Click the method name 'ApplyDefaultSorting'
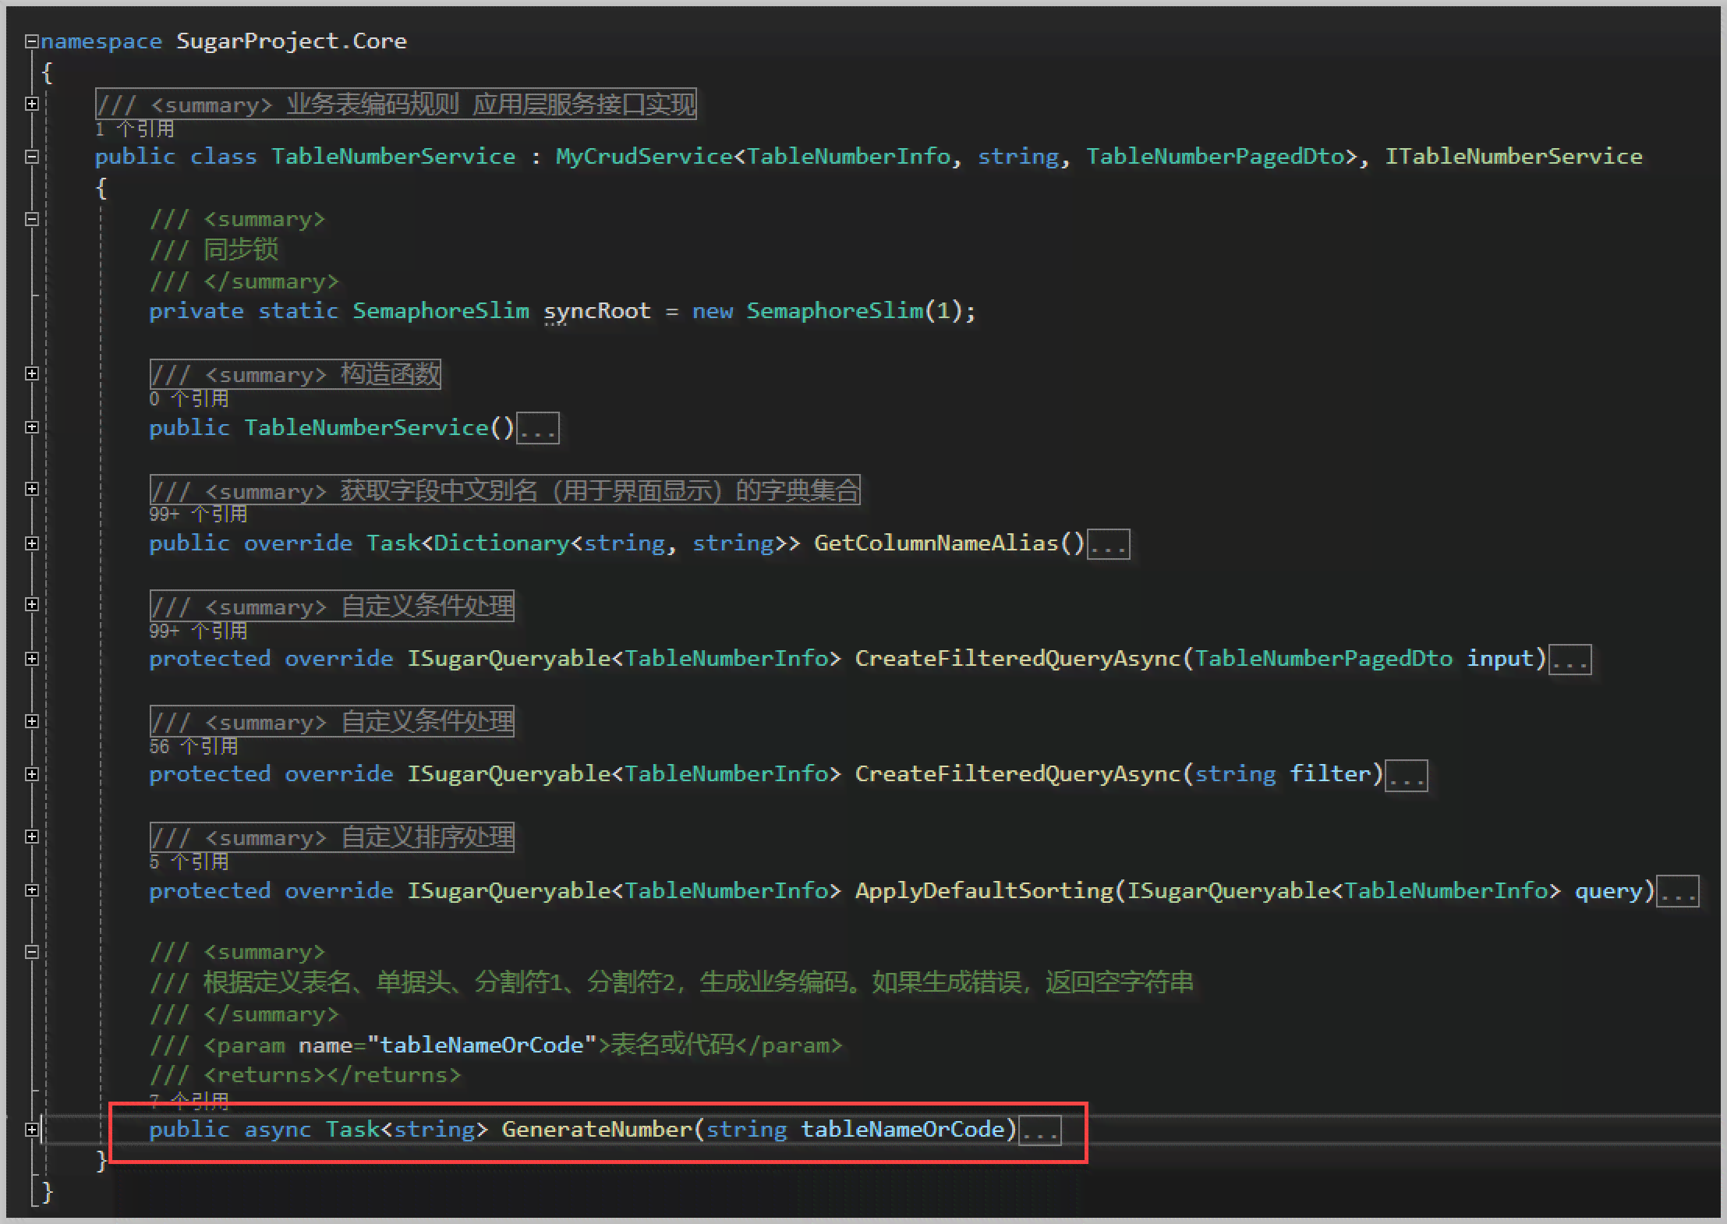This screenshot has height=1224, width=1727. coord(984,891)
